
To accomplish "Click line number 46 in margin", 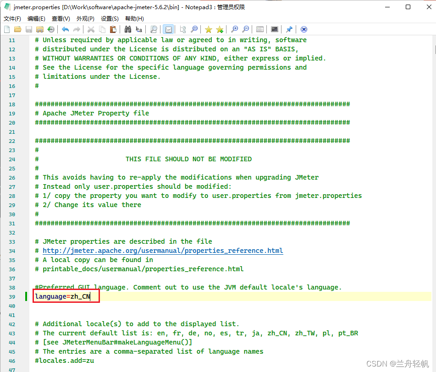I will (x=12, y=361).
